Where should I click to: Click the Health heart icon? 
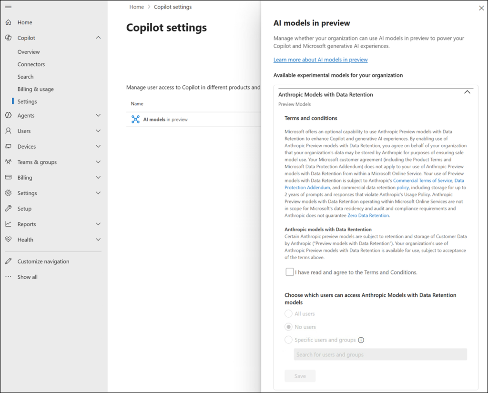tap(9, 240)
